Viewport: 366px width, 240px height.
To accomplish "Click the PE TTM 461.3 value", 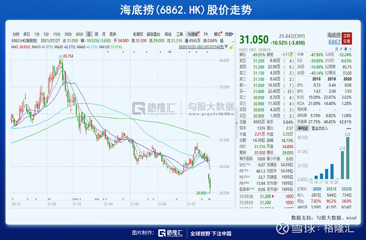I will tap(260, 171).
